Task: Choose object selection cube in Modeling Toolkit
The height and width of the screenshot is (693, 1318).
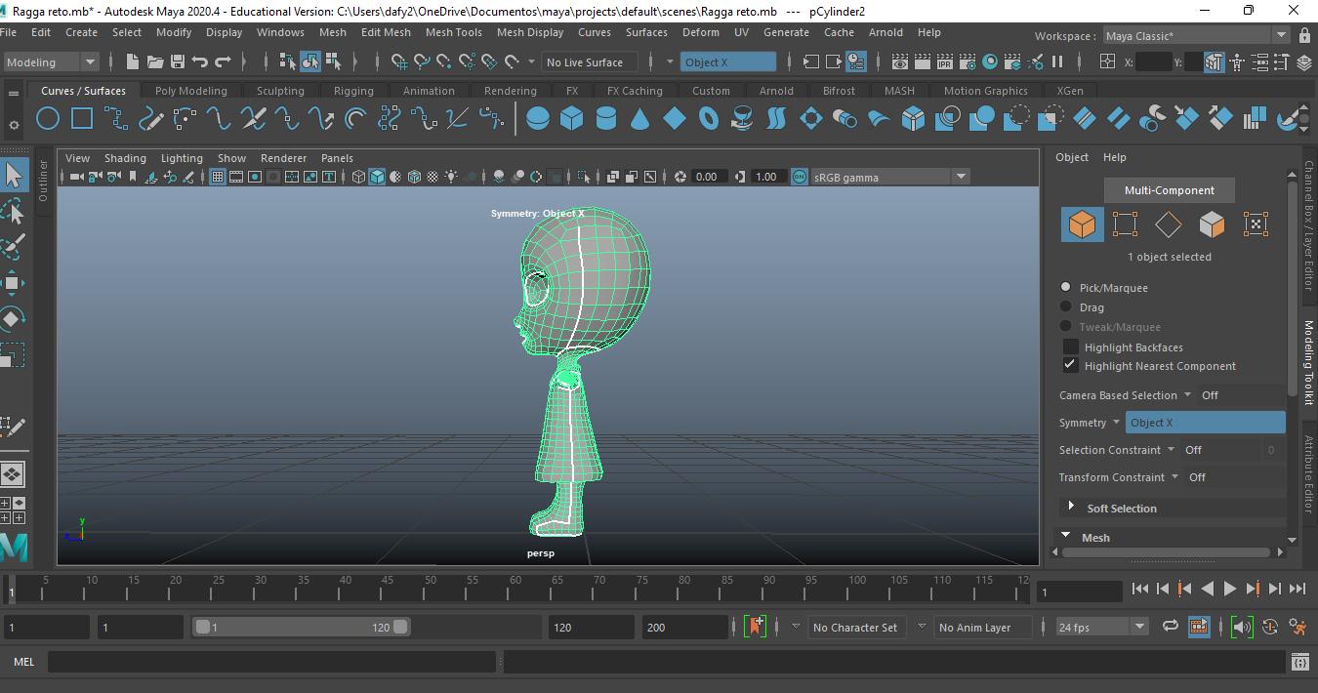Action: [1082, 224]
